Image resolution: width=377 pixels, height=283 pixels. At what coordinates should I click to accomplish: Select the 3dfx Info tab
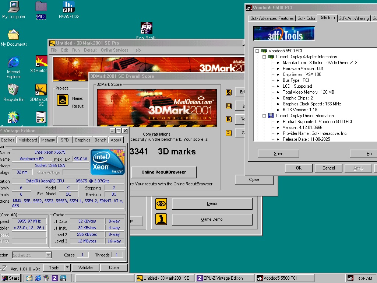(x=327, y=18)
